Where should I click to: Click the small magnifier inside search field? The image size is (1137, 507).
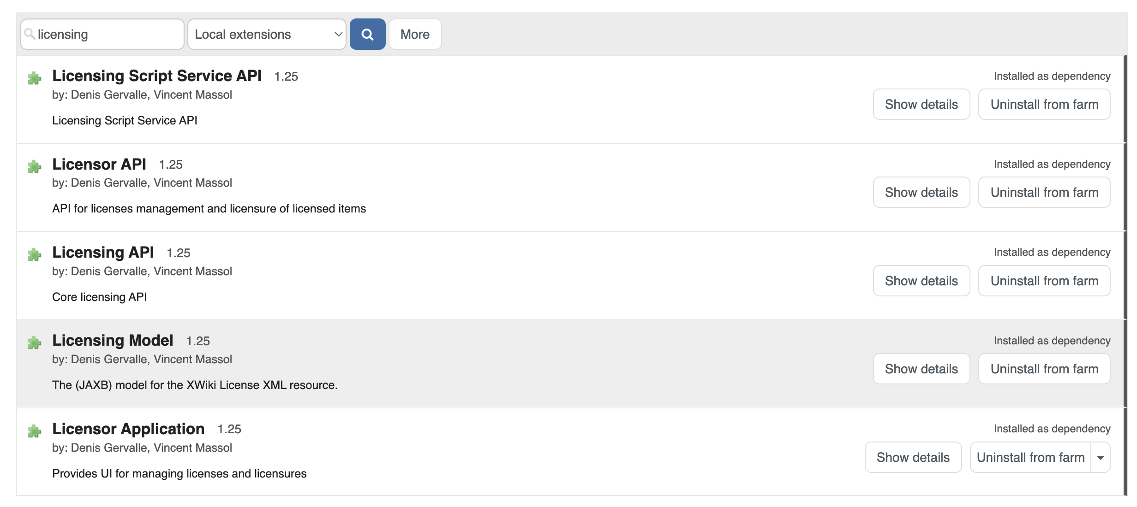30,34
